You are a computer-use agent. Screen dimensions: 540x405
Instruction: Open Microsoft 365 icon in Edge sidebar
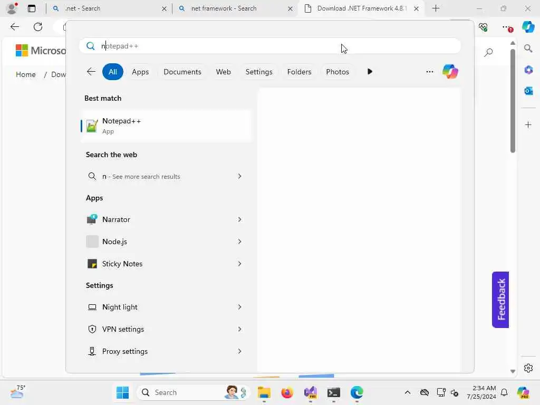(x=528, y=70)
